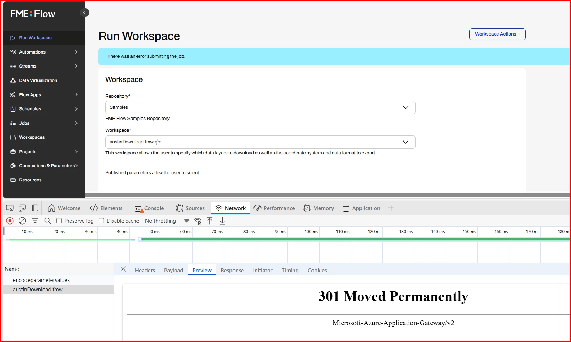Add a new DevTools tool with plus

(x=391, y=208)
